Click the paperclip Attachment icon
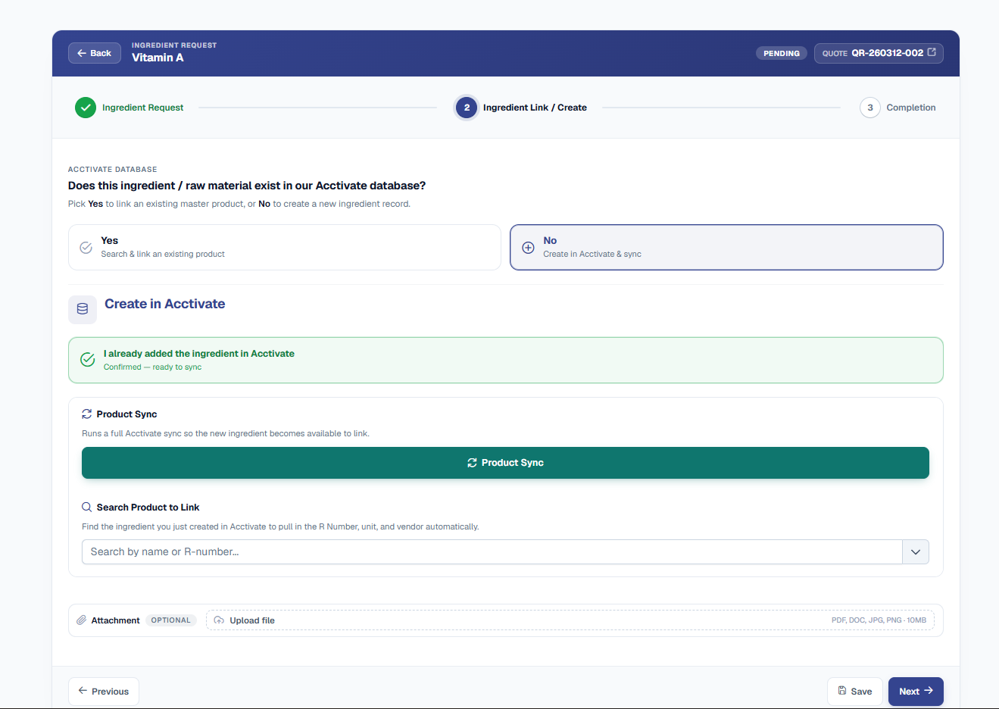This screenshot has width=999, height=709. pos(82,620)
